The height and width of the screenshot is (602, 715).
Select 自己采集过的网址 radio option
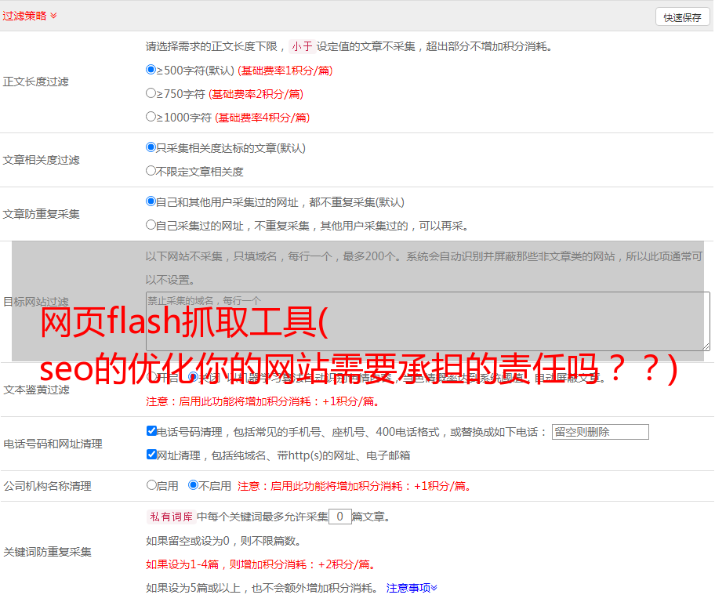tap(151, 225)
